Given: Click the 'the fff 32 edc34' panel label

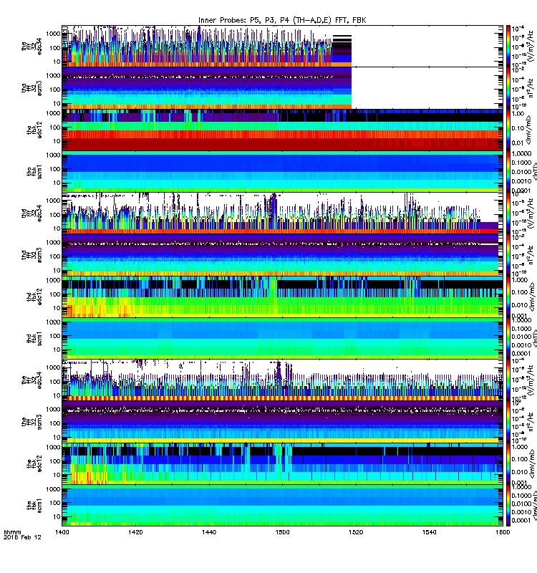Looking at the screenshot, I should pos(32,380).
